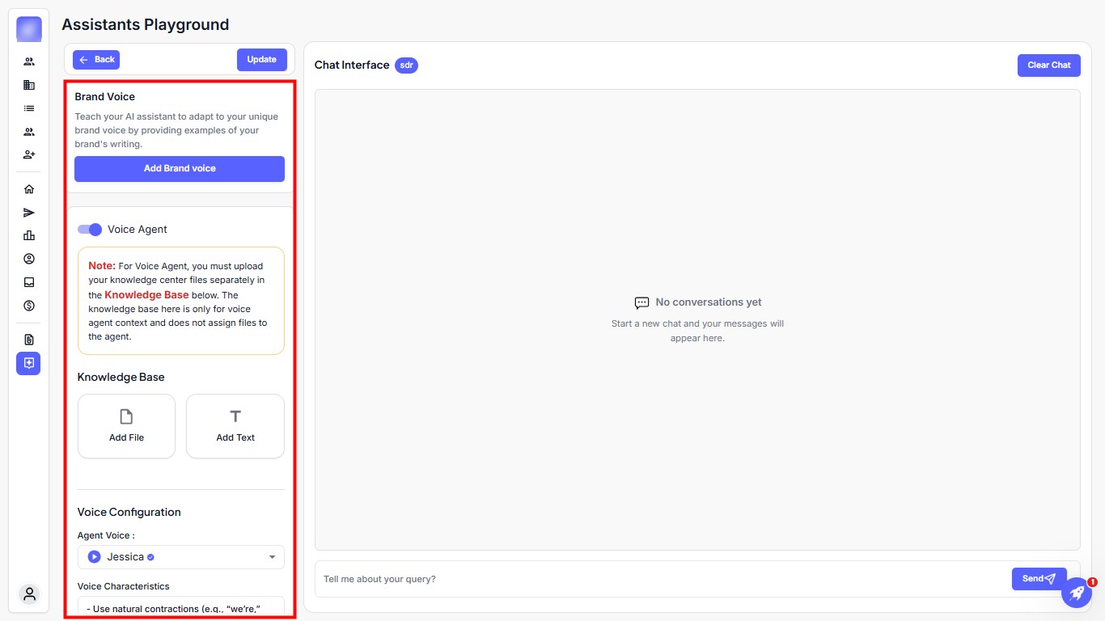Click Add Text in Knowledge Base
Image resolution: width=1105 pixels, height=621 pixels.
point(235,426)
